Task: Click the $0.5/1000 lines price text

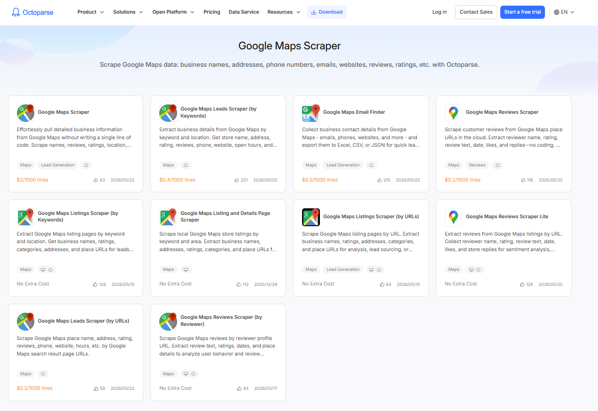Action: pos(320,180)
